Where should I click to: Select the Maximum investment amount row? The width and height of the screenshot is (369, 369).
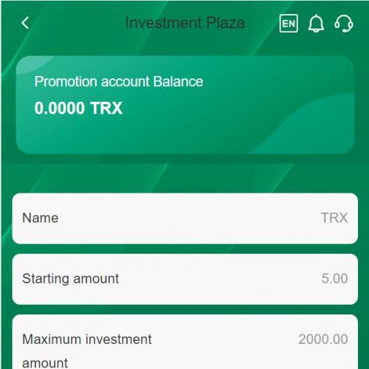pos(185,342)
